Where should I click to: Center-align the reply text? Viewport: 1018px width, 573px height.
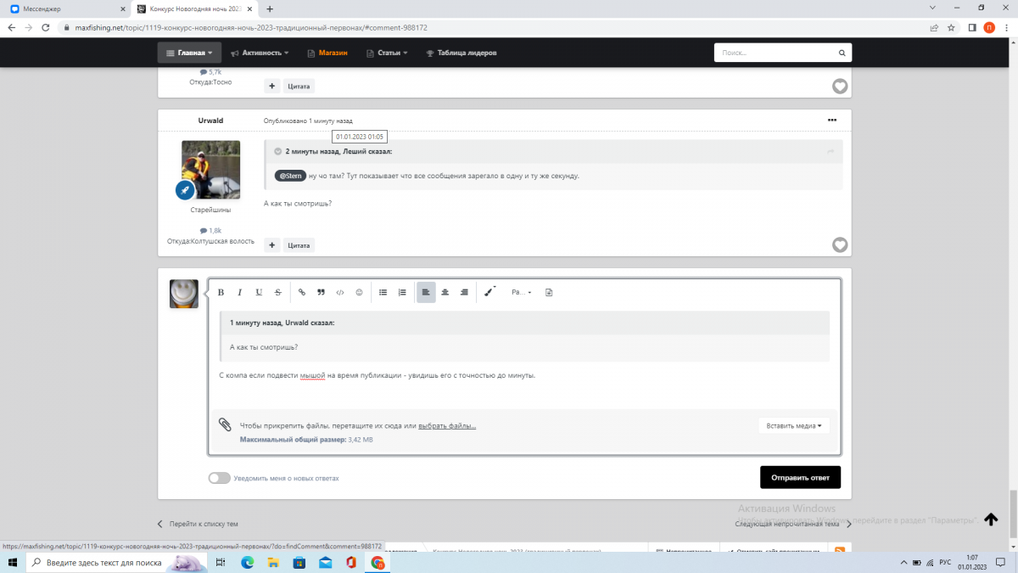(445, 292)
